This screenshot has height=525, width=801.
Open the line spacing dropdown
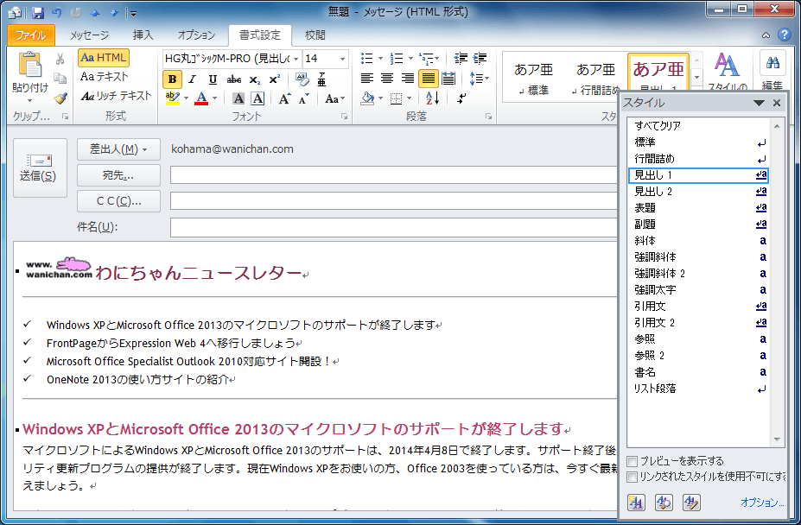coord(480,79)
